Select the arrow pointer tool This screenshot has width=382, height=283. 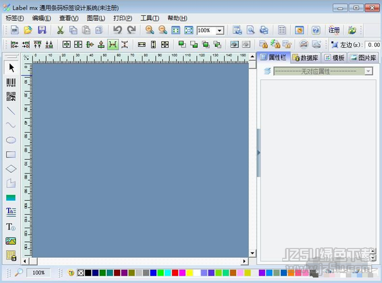[x=11, y=68]
